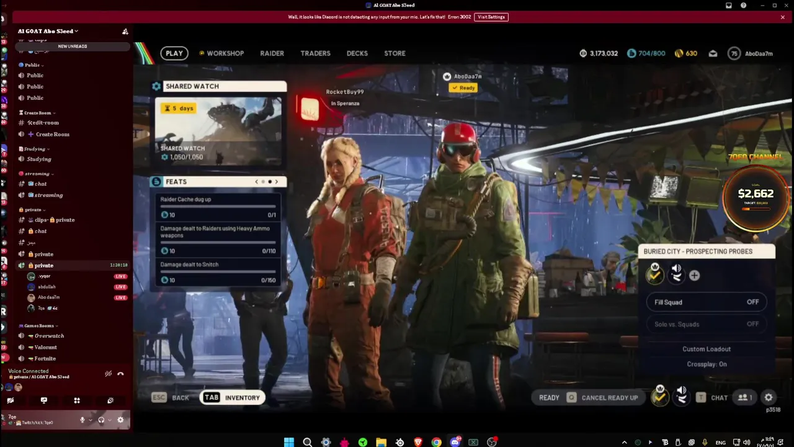
Task: Toggle Solo vs. Squads option
Action: tap(707, 324)
